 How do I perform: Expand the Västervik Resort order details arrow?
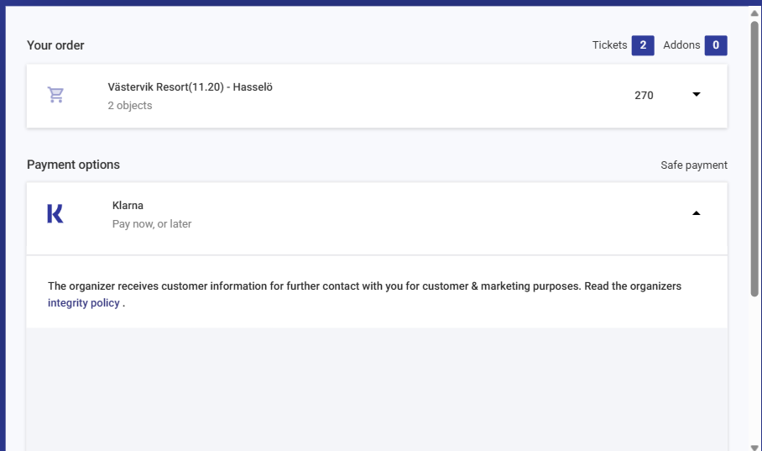point(697,94)
